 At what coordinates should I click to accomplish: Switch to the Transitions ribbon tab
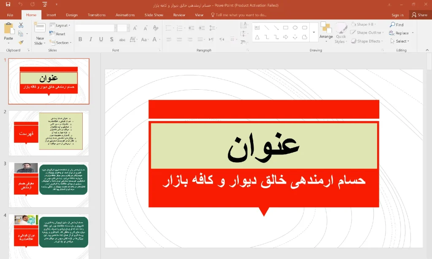coord(97,15)
